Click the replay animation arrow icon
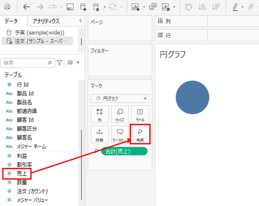Image resolution: width=259 pixels, height=206 pixels. point(53,7)
